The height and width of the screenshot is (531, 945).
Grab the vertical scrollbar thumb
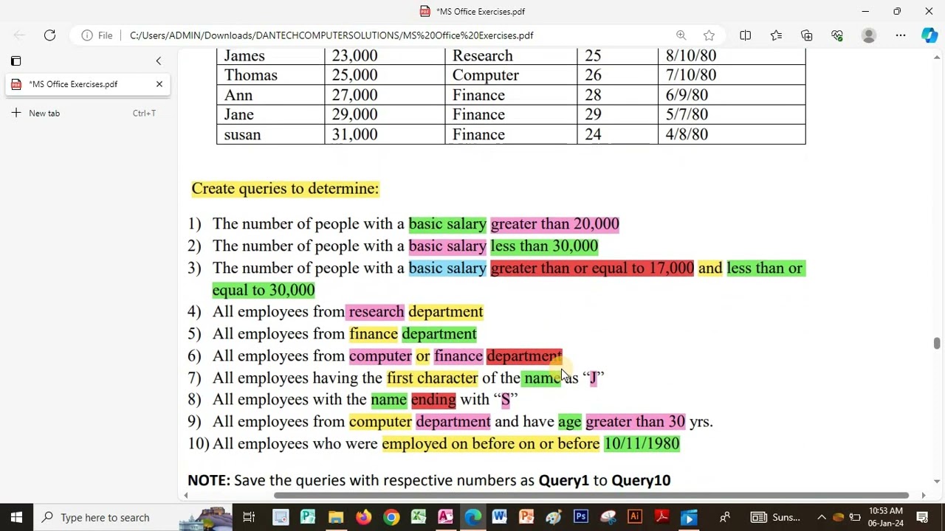pyautogui.click(x=937, y=344)
